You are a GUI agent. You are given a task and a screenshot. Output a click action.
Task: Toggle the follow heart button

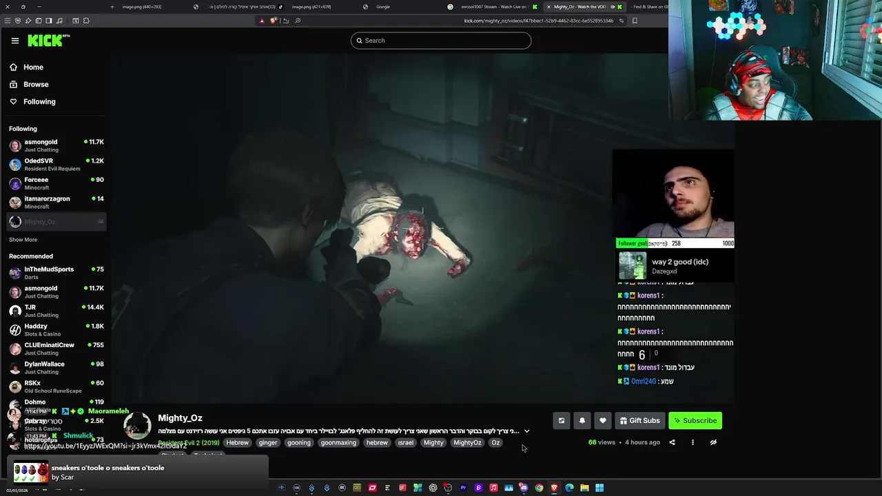pos(602,420)
